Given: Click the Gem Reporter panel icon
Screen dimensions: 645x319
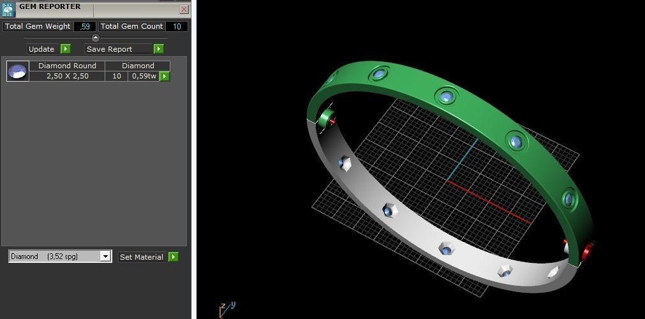Looking at the screenshot, I should pos(8,10).
